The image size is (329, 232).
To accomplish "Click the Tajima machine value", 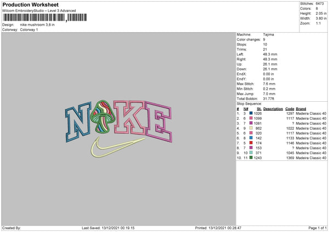I will point(269,35).
